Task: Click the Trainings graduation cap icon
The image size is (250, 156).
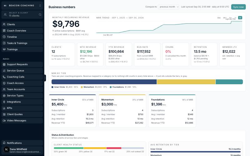Action: [x=4, y=49]
